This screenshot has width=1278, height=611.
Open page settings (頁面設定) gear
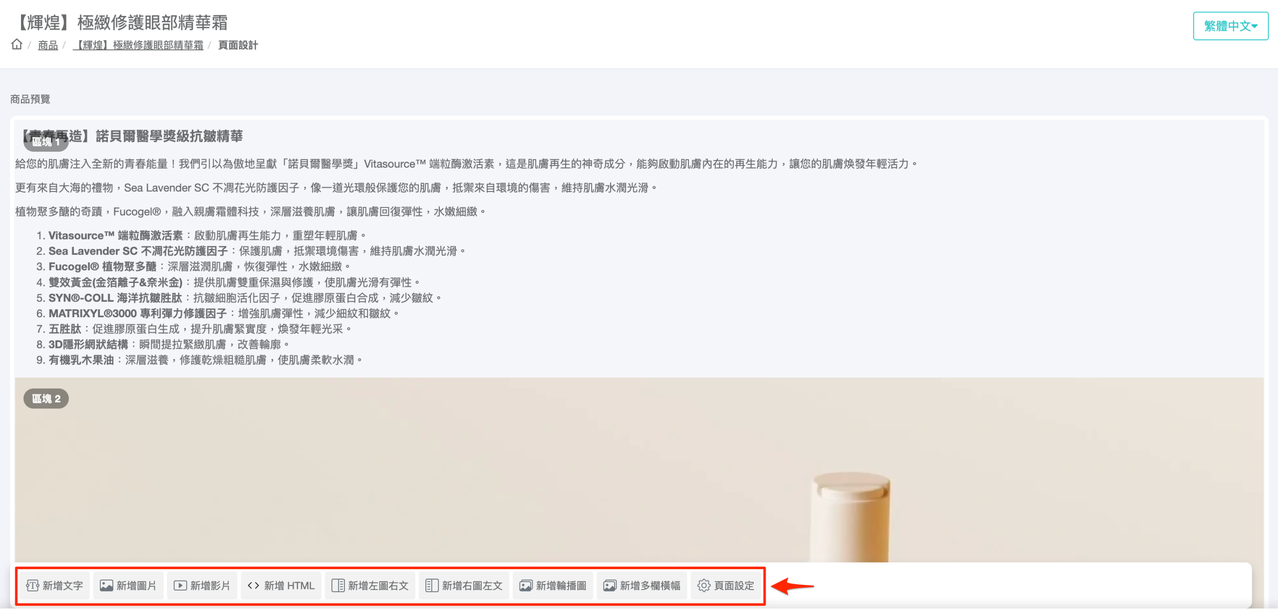[703, 586]
